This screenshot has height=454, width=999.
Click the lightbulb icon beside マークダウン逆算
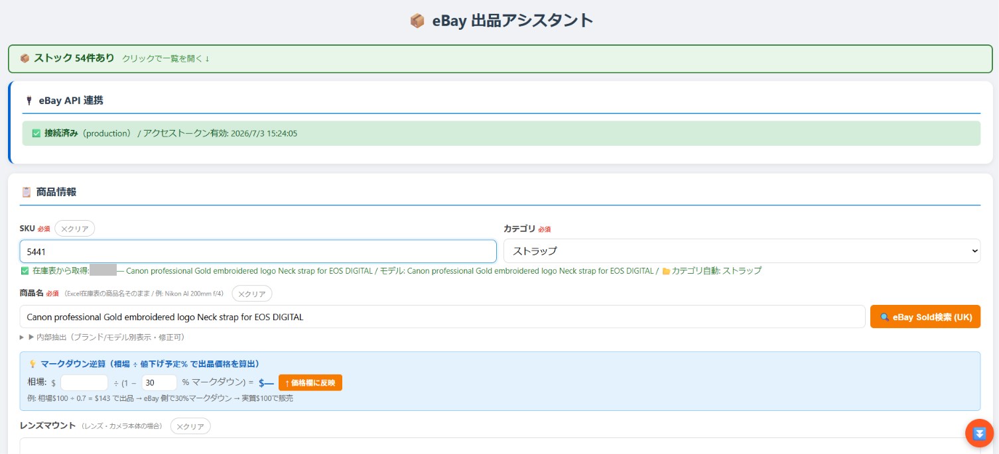click(x=33, y=364)
